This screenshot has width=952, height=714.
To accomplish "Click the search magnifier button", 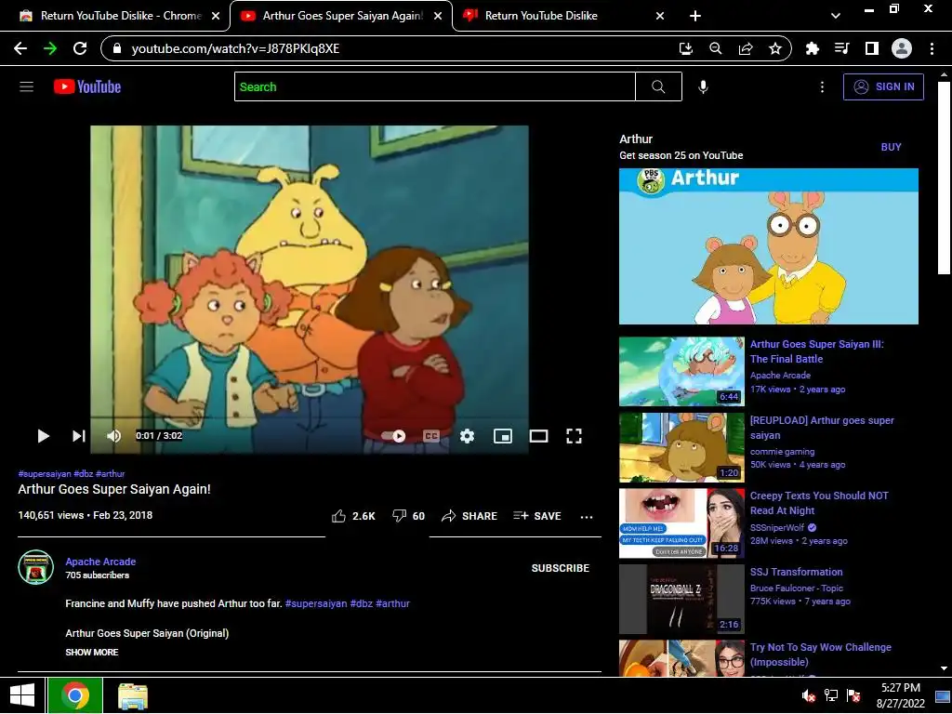I will (x=658, y=86).
